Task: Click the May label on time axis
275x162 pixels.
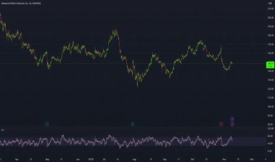Action: pyautogui.click(x=47, y=159)
